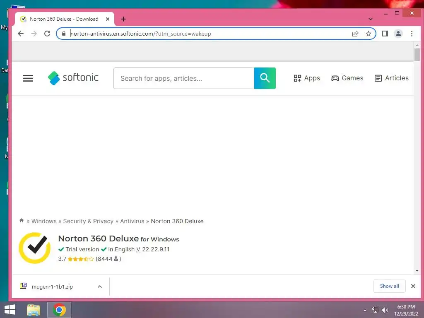Click the version 22.22.9.11 text
This screenshot has height=318, width=424.
click(x=156, y=249)
